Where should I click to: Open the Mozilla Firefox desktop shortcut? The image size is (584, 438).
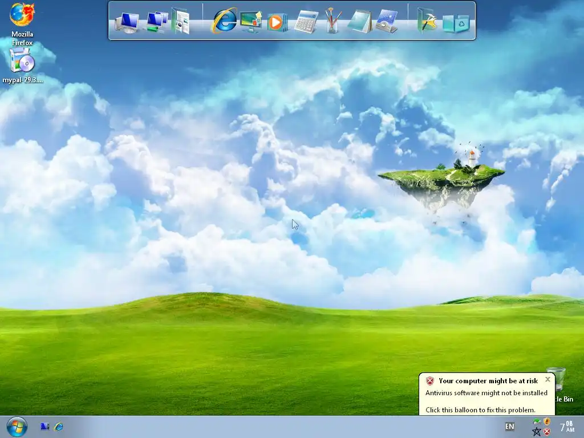22,24
